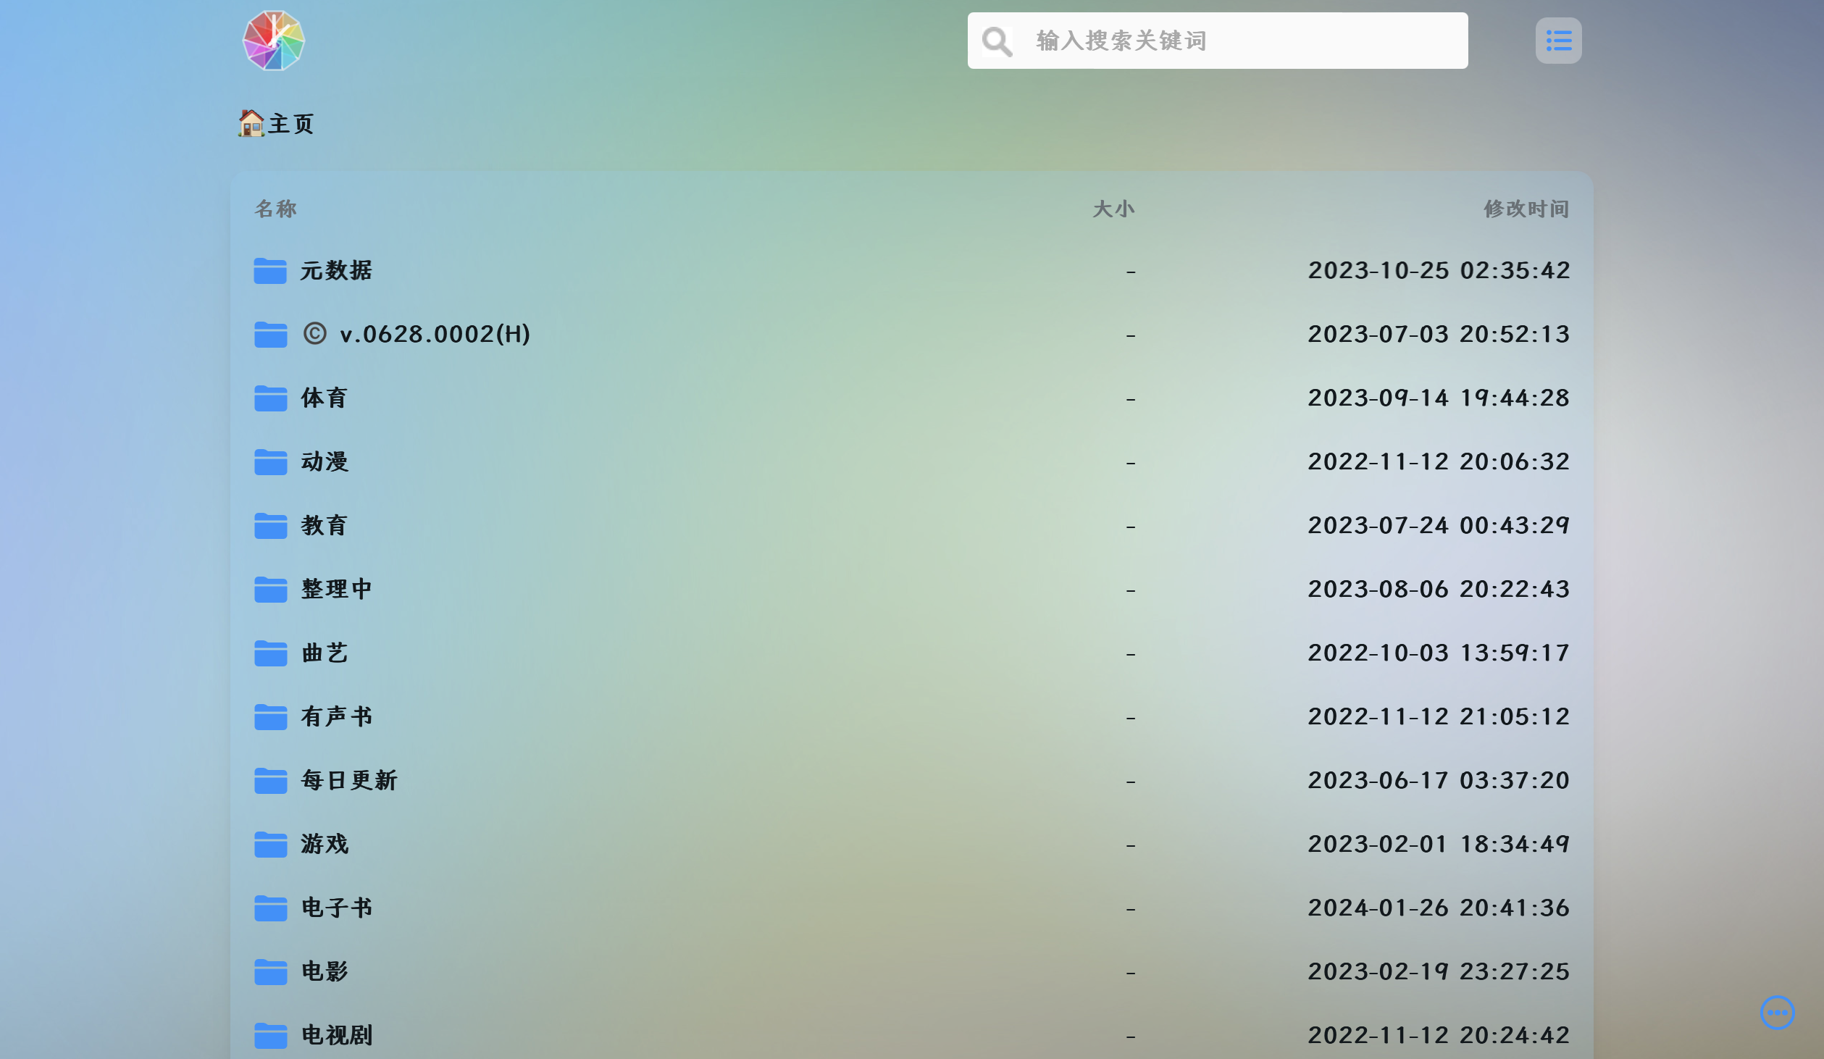
Task: Open the 体育 folder name
Action: (x=325, y=398)
